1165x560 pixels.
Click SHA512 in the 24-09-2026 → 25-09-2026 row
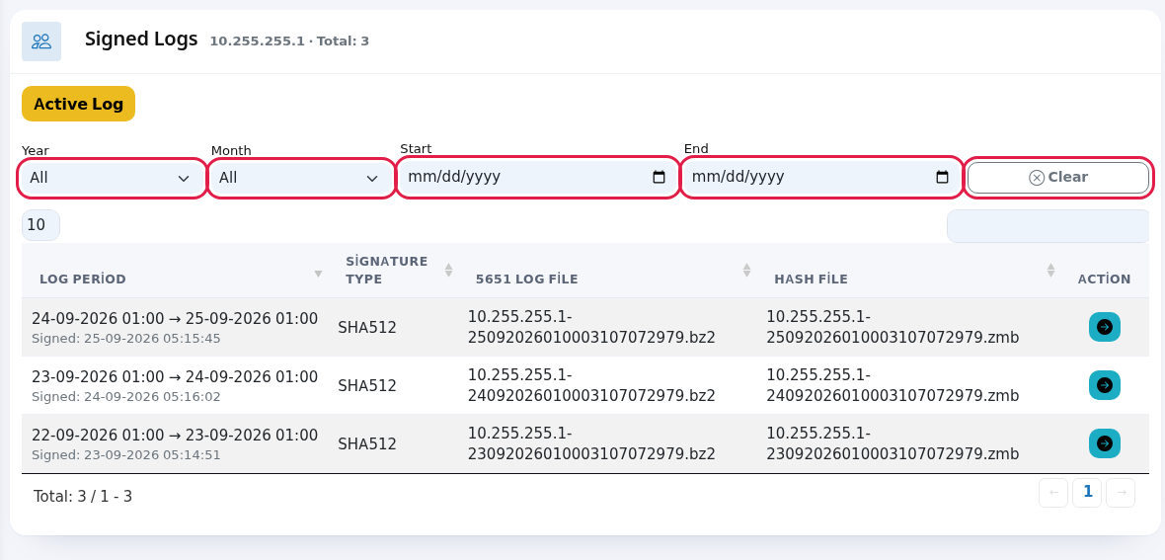(367, 328)
